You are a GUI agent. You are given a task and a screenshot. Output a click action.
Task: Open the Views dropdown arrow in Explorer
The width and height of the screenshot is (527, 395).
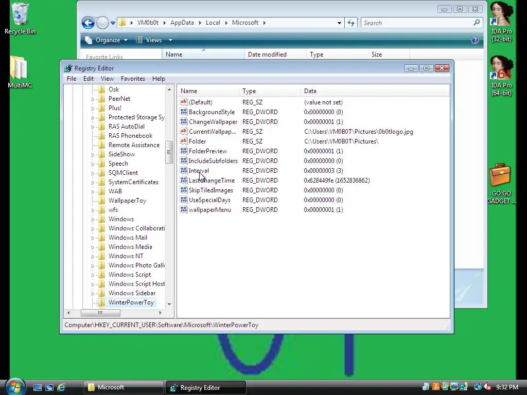pyautogui.click(x=170, y=40)
